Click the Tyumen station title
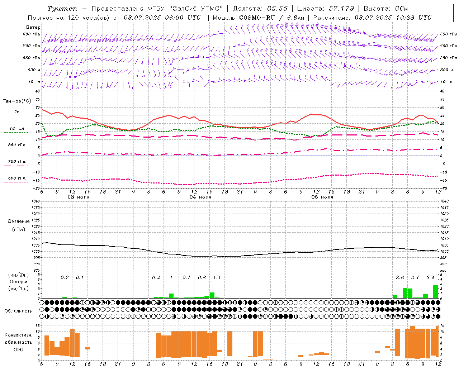 pos(62,9)
